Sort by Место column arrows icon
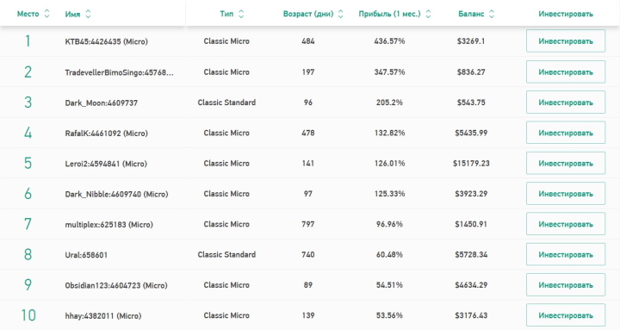620x330 pixels. [46, 14]
